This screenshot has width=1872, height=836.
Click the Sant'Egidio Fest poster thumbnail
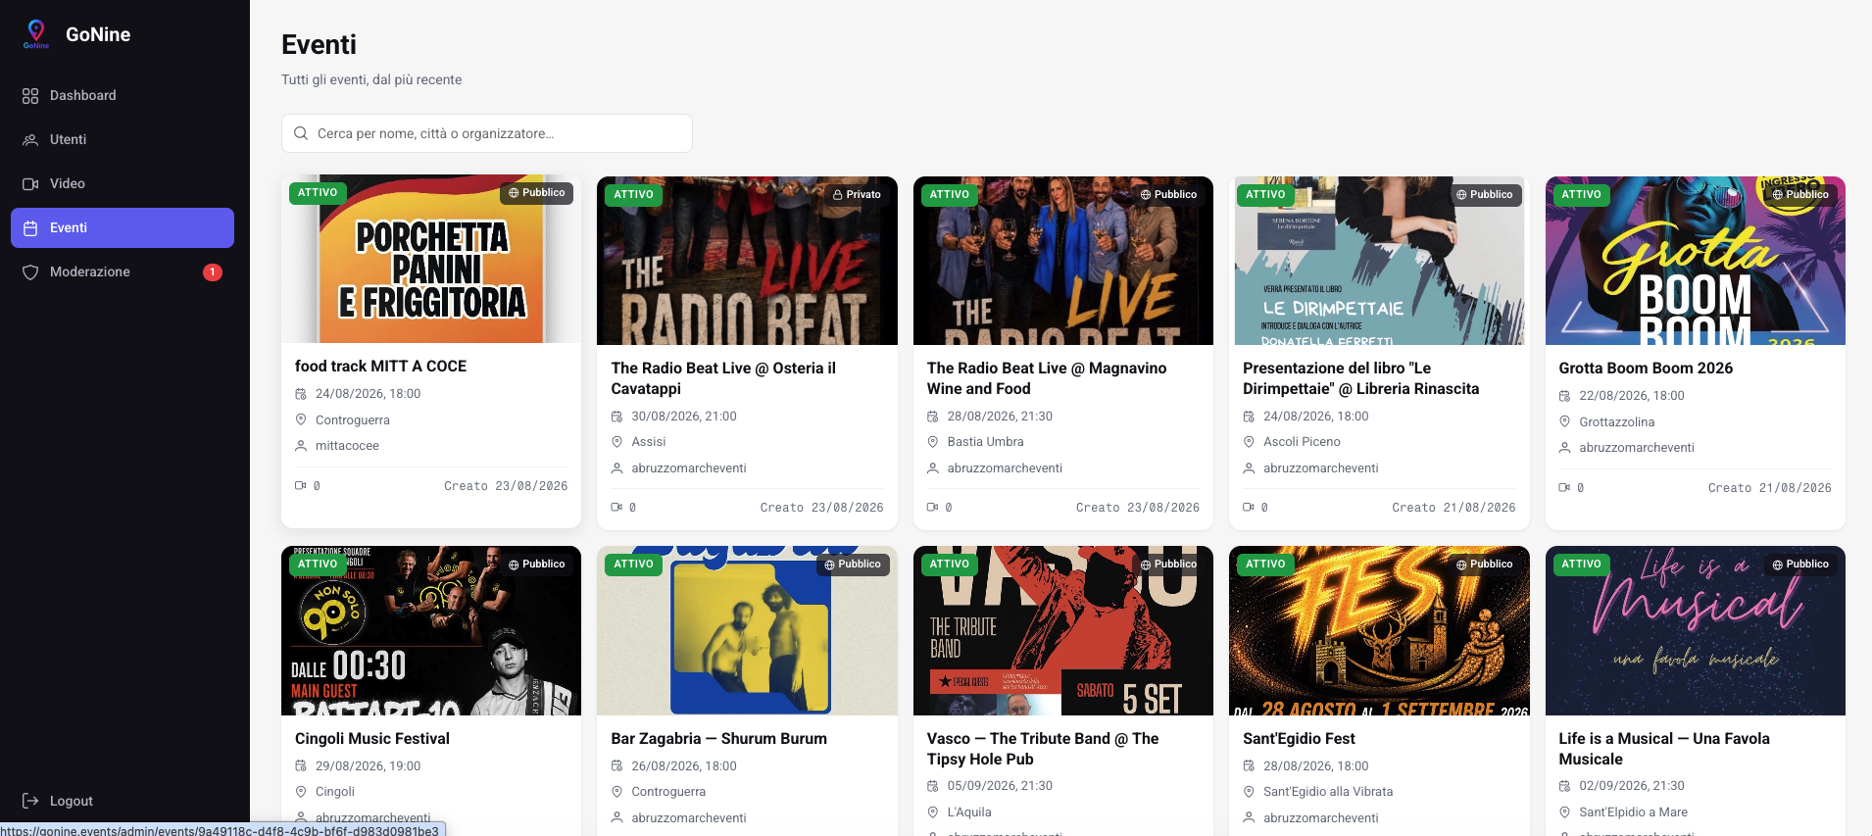coord(1379,631)
